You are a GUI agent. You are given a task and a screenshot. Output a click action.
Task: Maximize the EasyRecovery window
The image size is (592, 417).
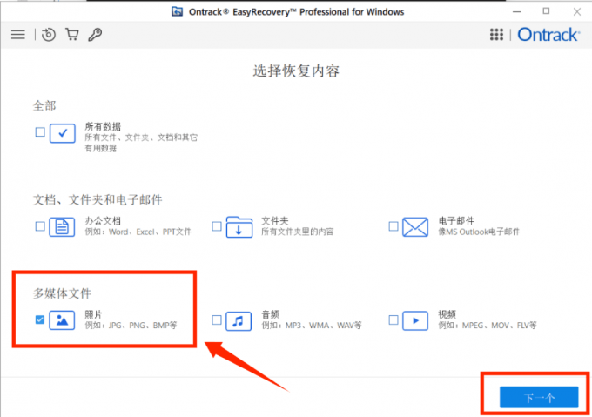click(547, 11)
